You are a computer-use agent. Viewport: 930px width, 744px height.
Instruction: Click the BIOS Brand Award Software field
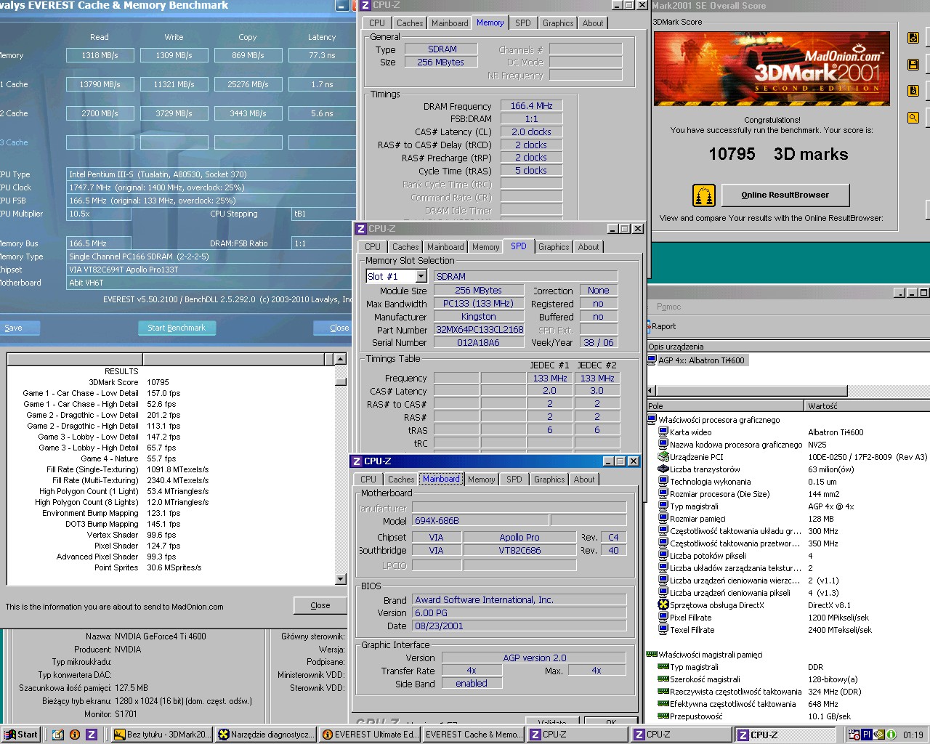point(519,599)
